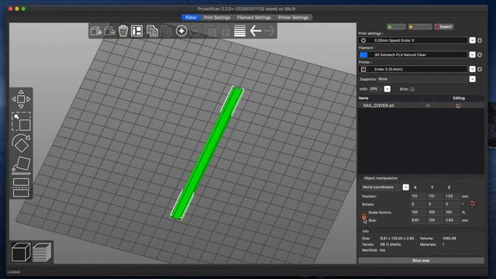Click the Editing column header
Viewport: 496px width, 279px height.
click(x=459, y=98)
